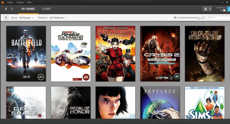This screenshot has width=230, height=124.
Task: Switch to the STORE tab
Action: (46, 9)
